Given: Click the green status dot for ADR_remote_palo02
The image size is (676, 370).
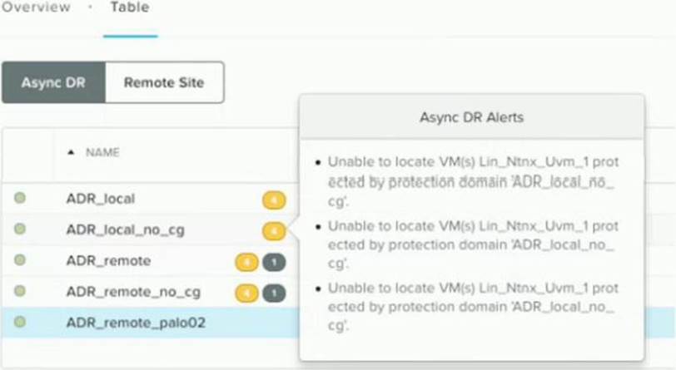Looking at the screenshot, I should click(x=20, y=322).
